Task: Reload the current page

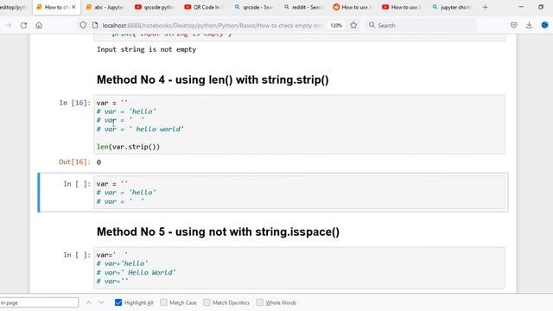Action: pos(23,25)
